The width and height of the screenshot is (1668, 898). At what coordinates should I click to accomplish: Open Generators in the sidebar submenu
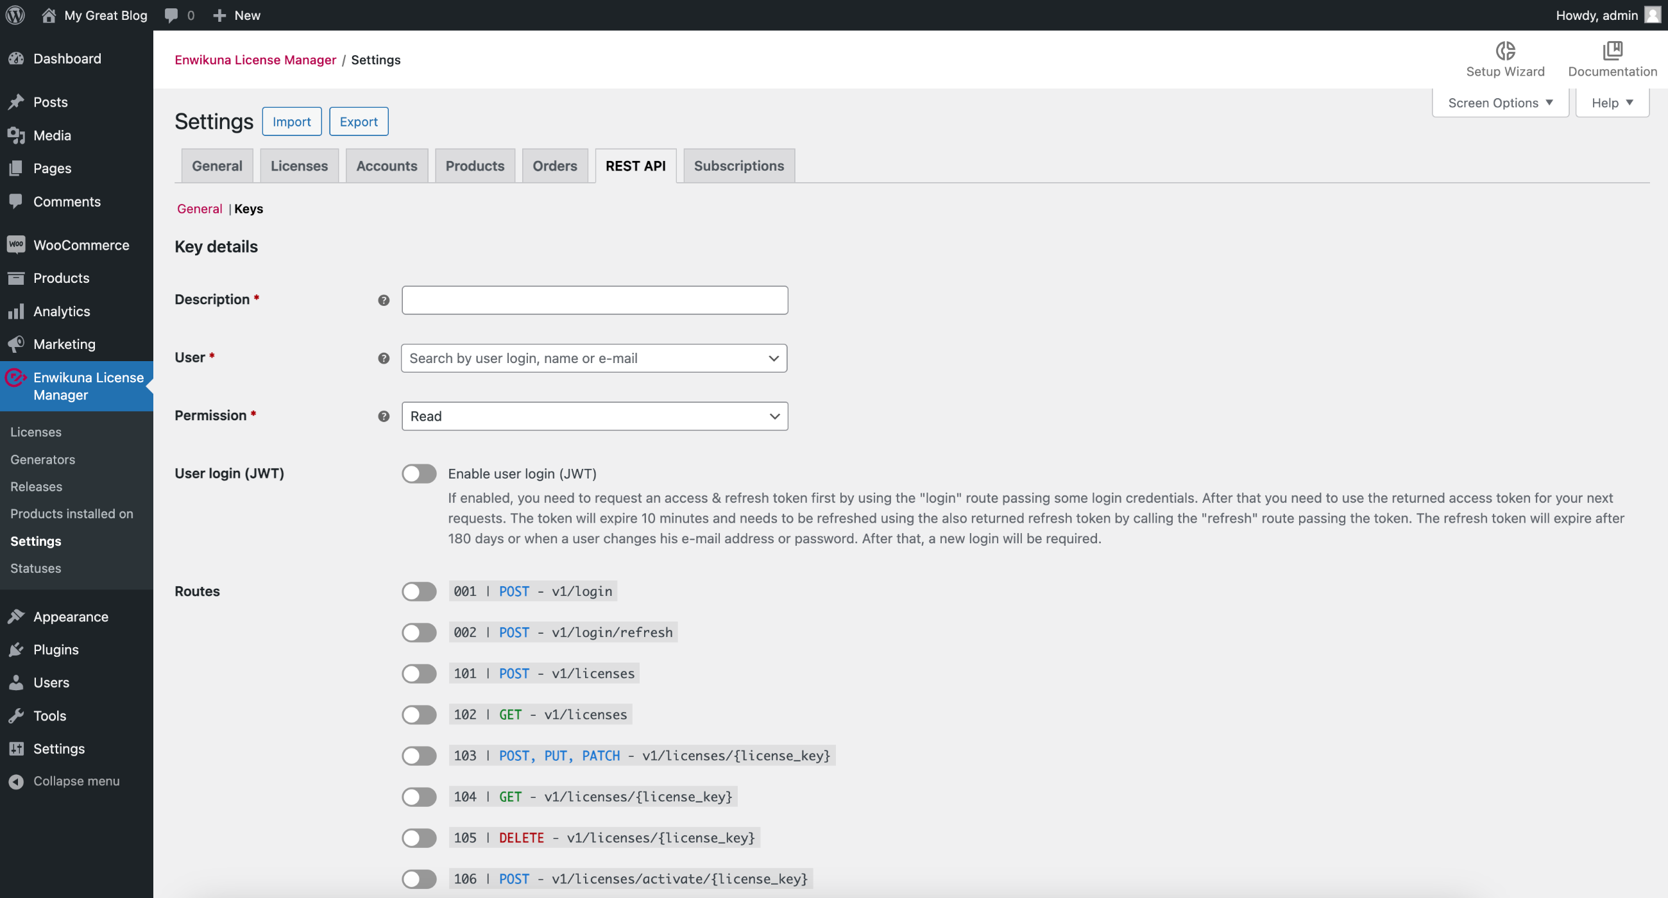(x=43, y=459)
